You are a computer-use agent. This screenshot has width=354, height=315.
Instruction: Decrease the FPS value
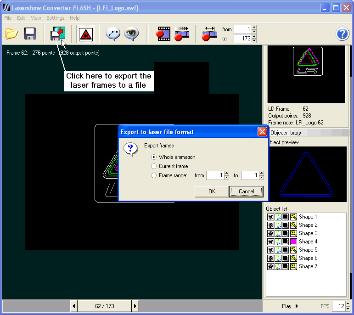coord(348,308)
